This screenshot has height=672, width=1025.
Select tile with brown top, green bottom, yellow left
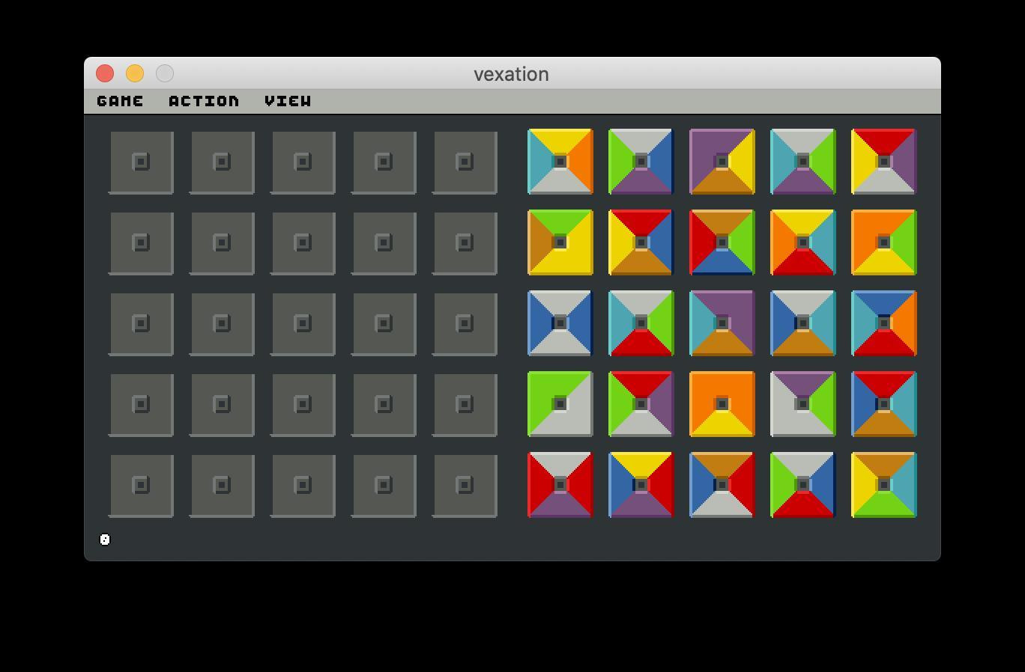pyautogui.click(x=884, y=485)
